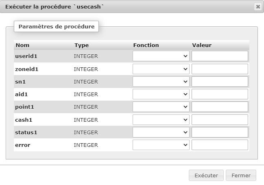Select the error value text box
The width and height of the screenshot is (264, 185).
[x=220, y=145]
